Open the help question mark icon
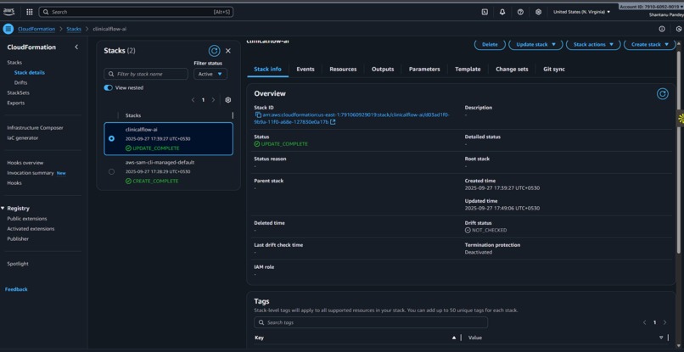Screen dimensions: 684x352 [x=520, y=12]
